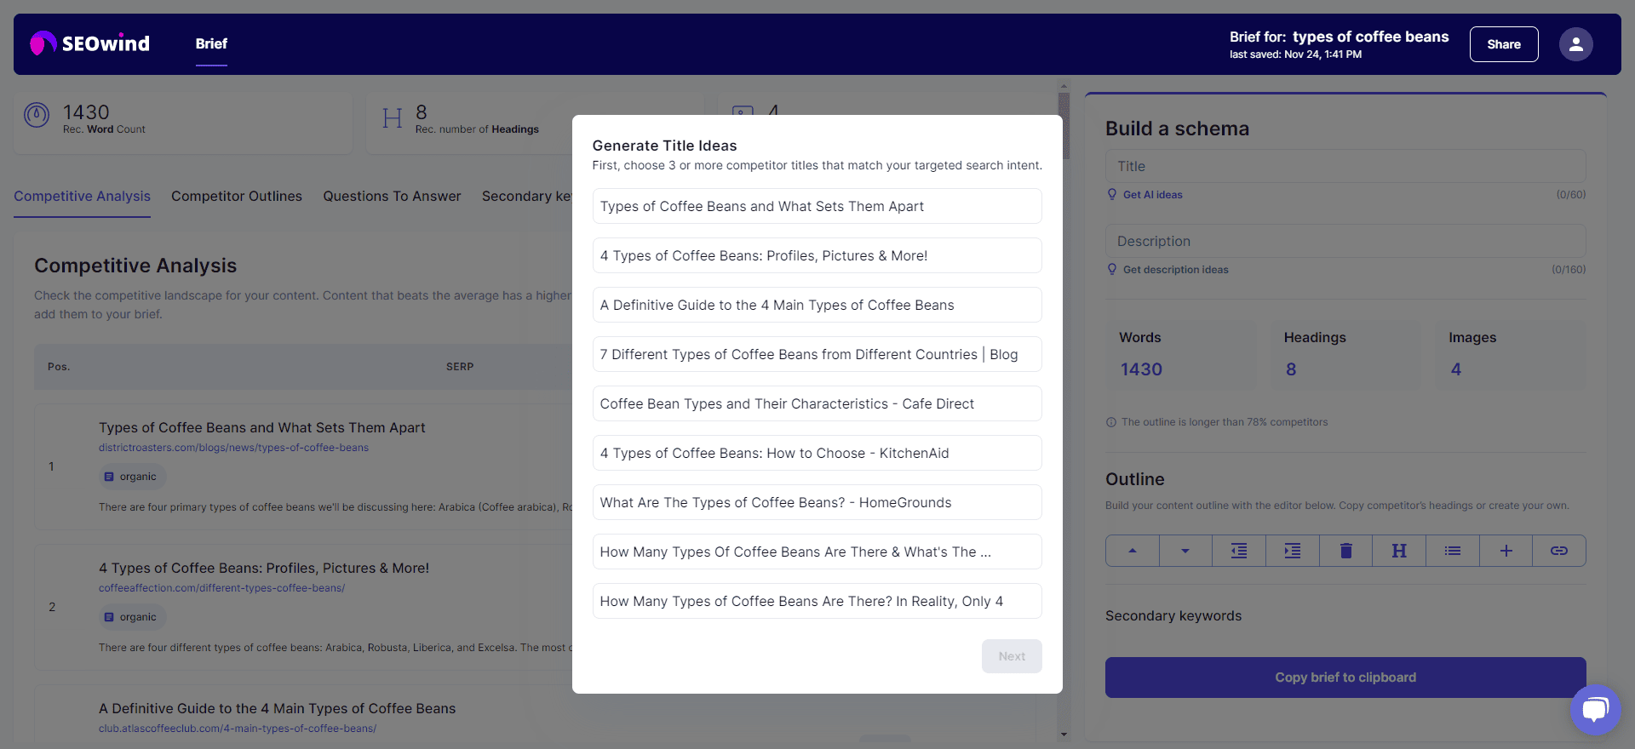
Task: Click the chain link icon in the Outline toolbar
Action: pyautogui.click(x=1559, y=551)
